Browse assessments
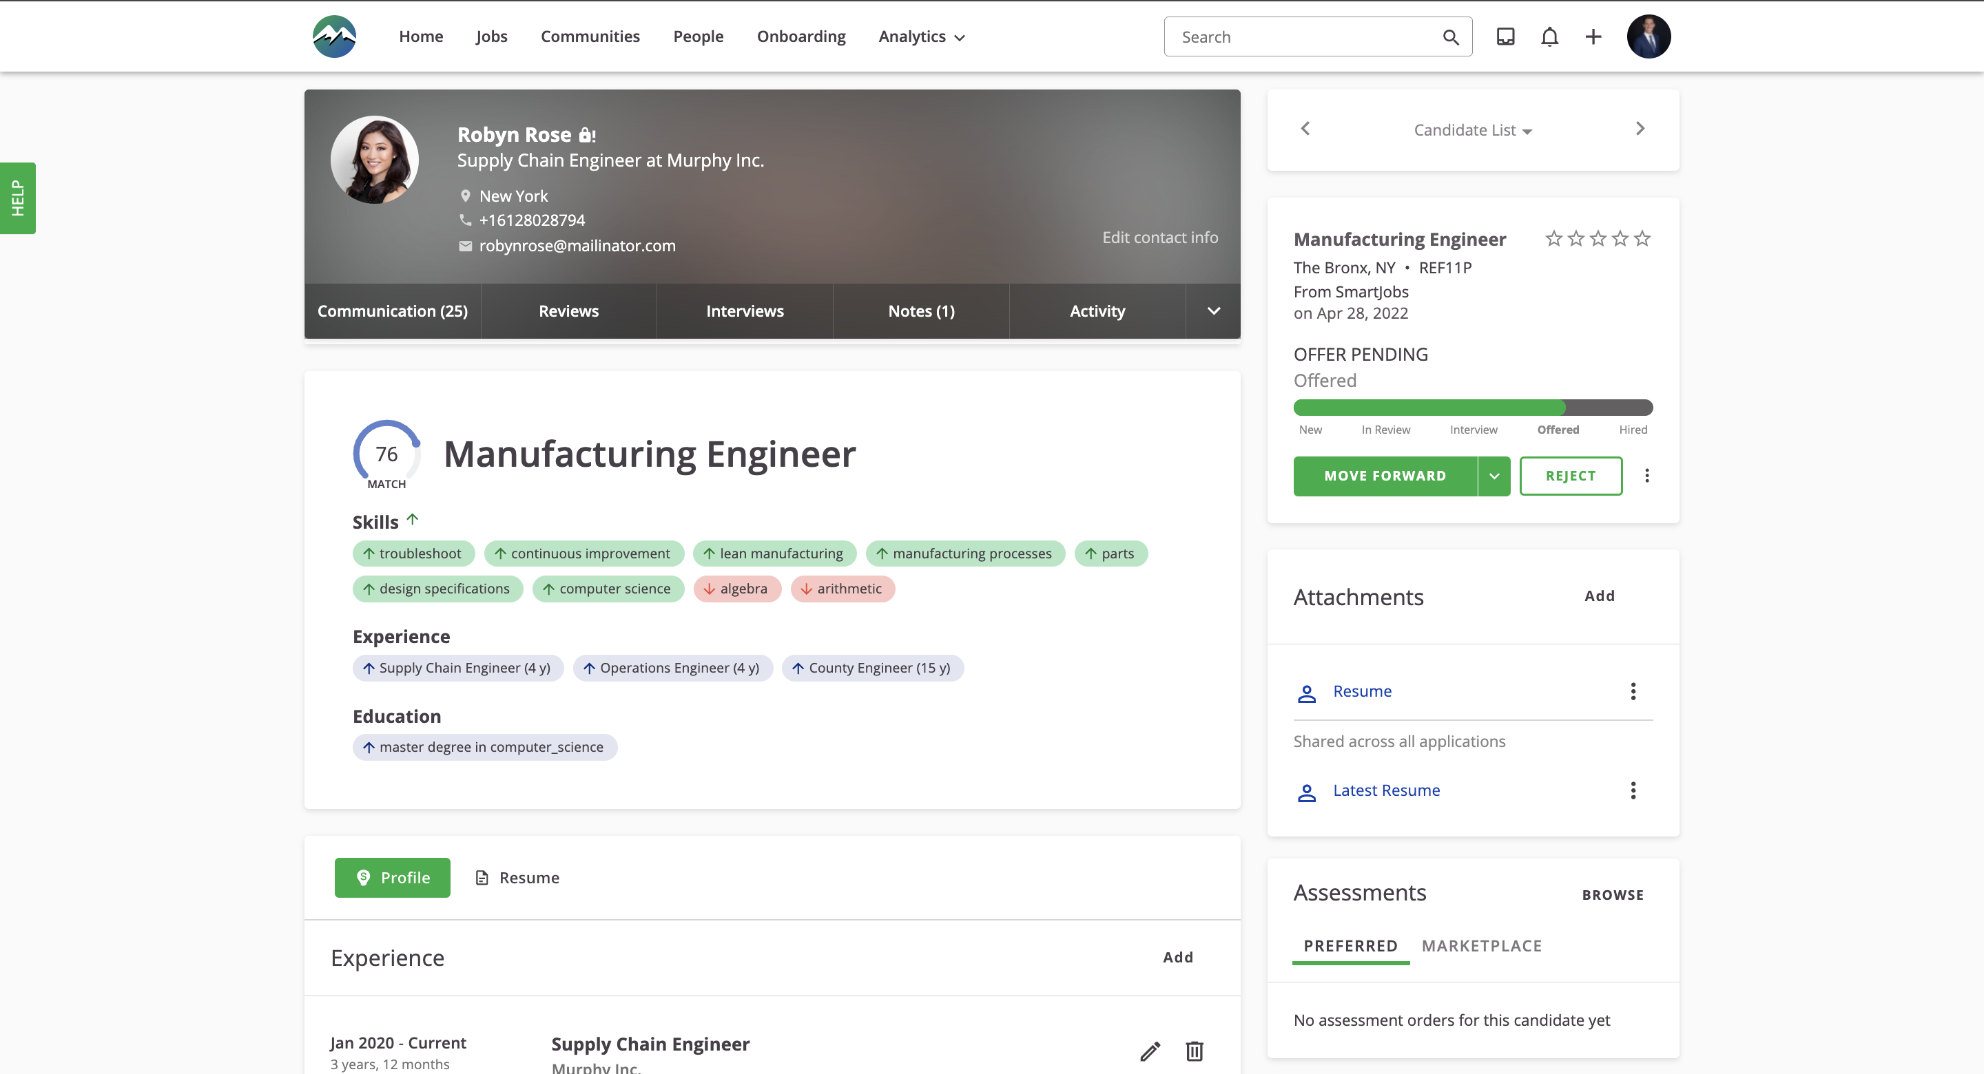This screenshot has height=1074, width=1984. point(1612,894)
